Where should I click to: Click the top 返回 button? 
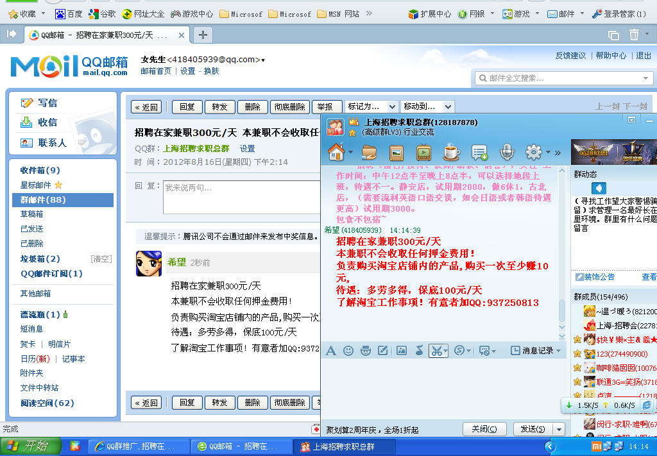pyautogui.click(x=146, y=107)
